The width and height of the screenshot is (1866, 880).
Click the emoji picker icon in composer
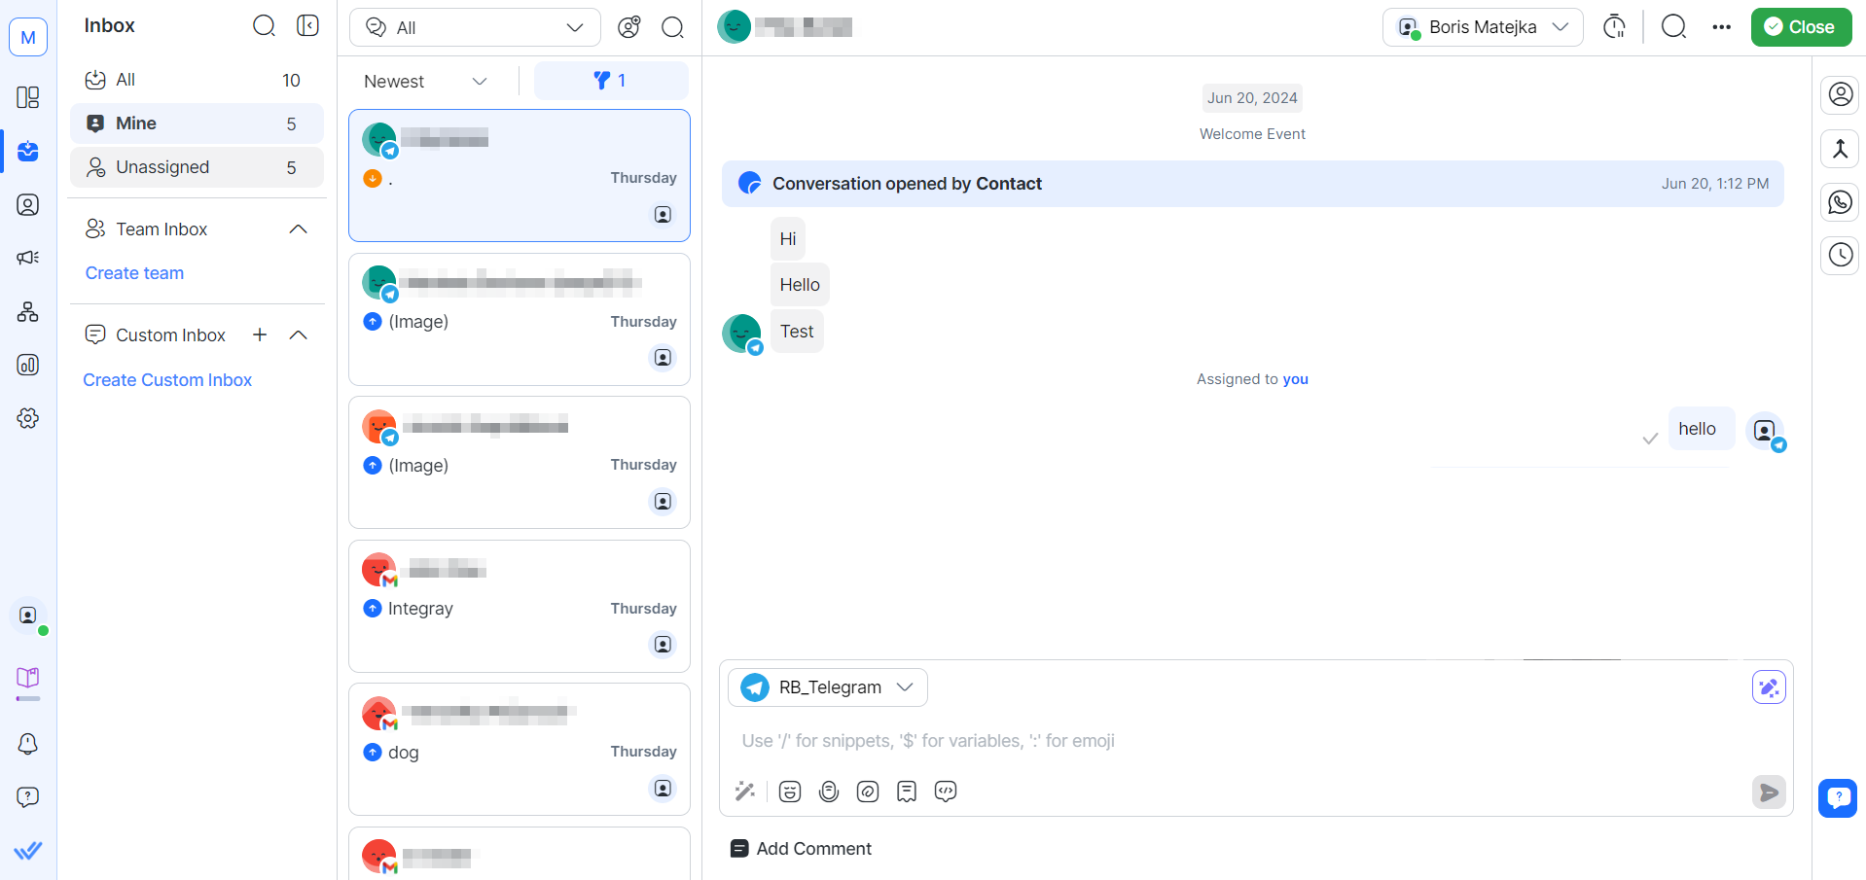tap(790, 792)
